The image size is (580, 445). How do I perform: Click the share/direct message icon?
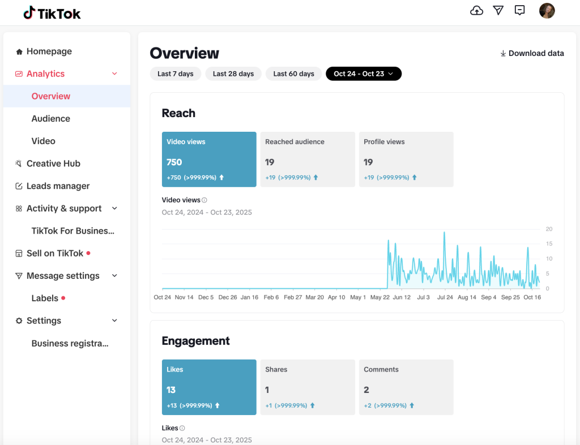point(498,10)
